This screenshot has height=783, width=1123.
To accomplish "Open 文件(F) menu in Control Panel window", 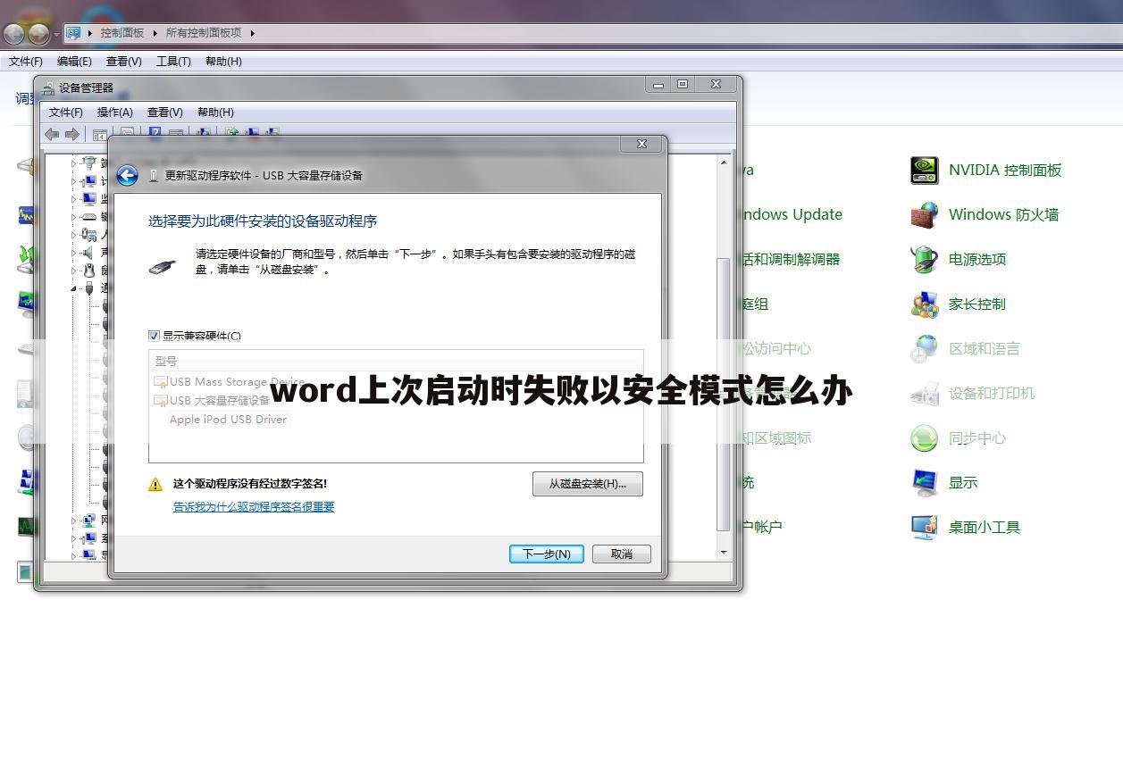I will 26,62.
